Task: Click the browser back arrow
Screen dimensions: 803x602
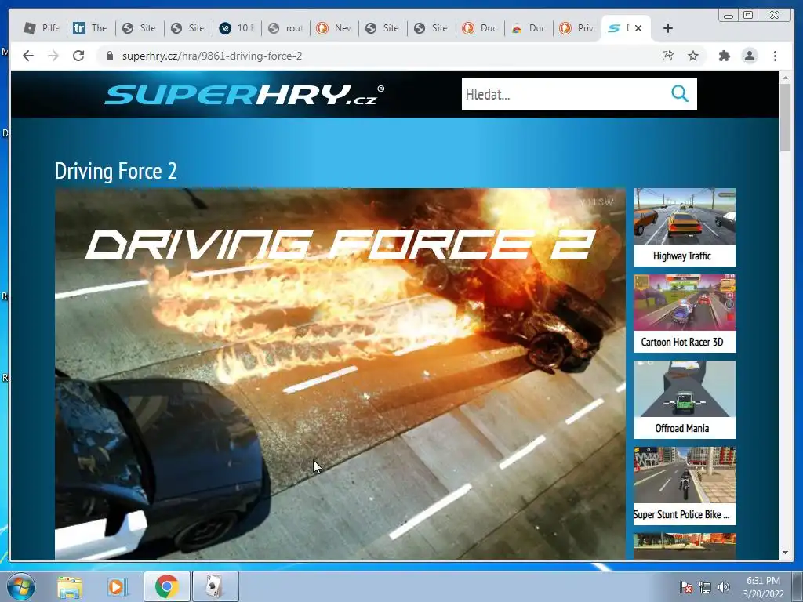Action: click(x=28, y=56)
